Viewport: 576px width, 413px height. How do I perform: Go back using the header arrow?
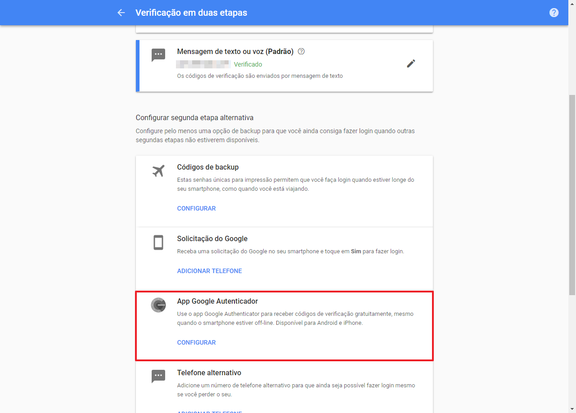(x=121, y=13)
